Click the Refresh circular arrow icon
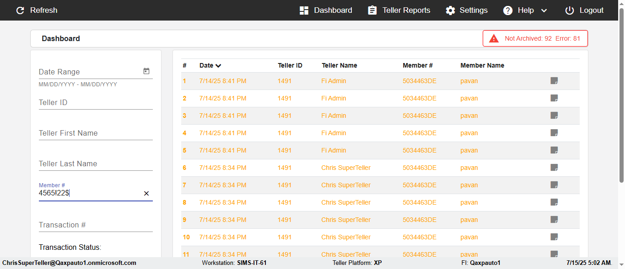The image size is (625, 269). (20, 11)
